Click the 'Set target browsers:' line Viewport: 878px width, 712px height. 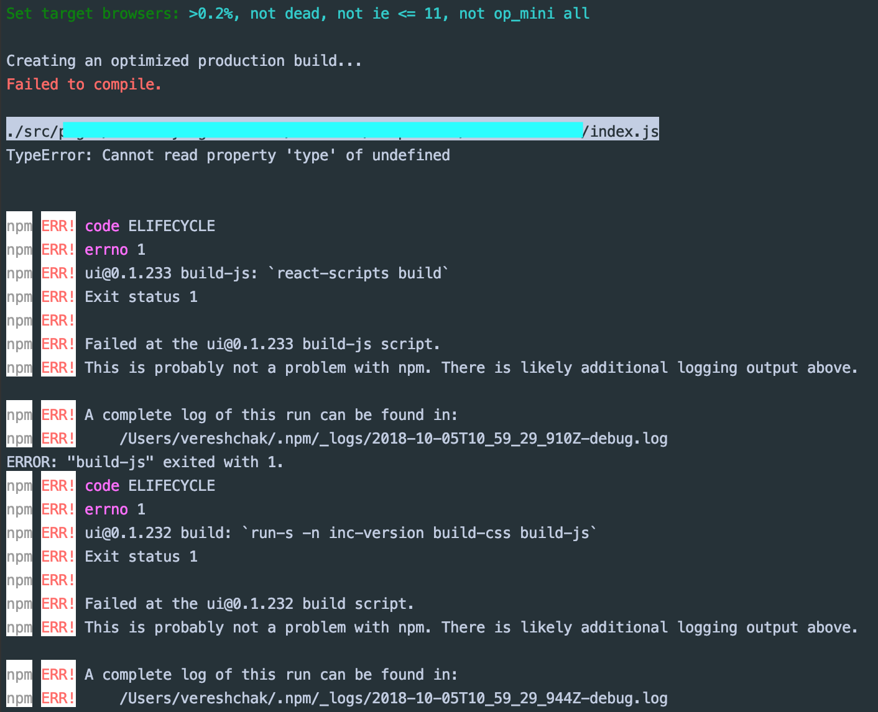click(x=298, y=13)
